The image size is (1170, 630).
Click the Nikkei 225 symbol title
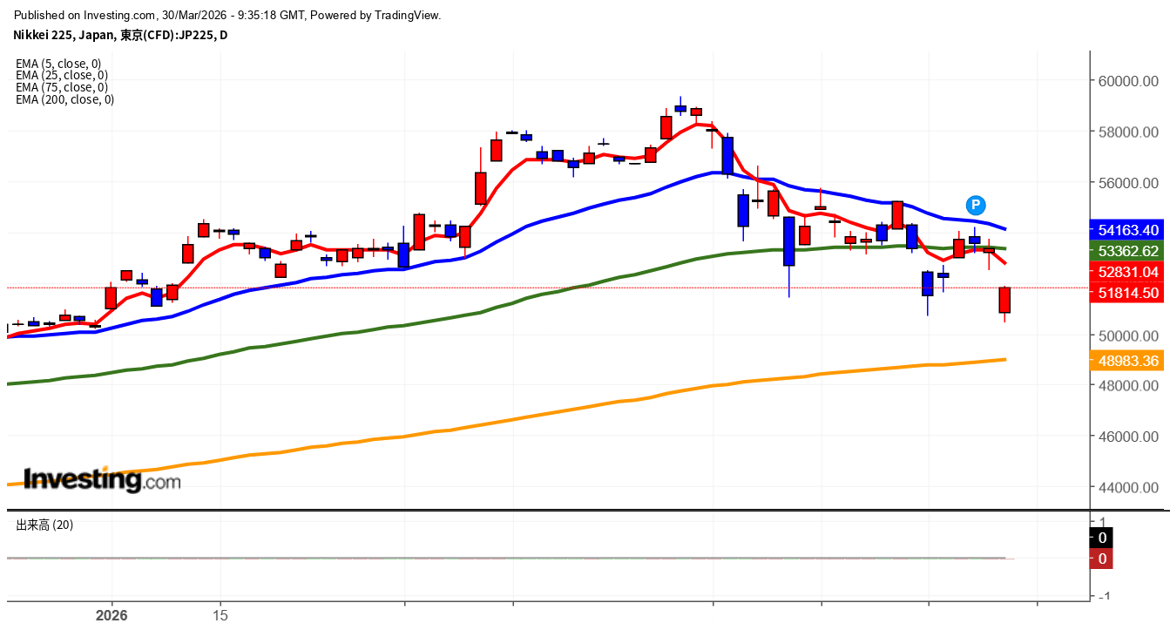tap(120, 35)
